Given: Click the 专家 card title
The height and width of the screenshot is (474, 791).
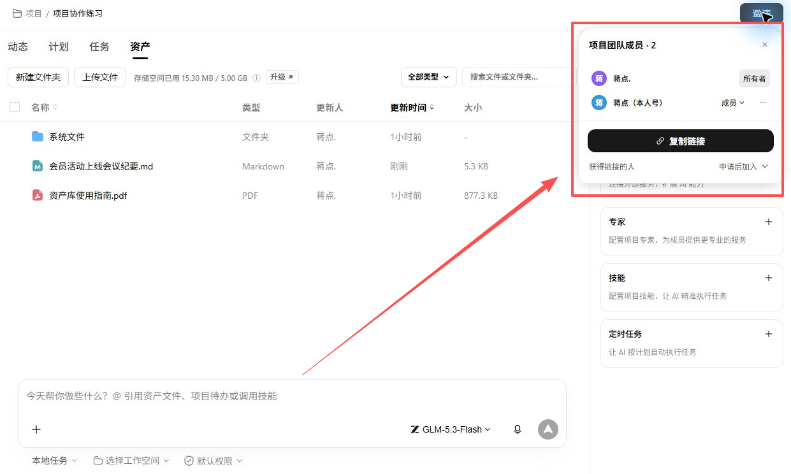Looking at the screenshot, I should point(617,222).
